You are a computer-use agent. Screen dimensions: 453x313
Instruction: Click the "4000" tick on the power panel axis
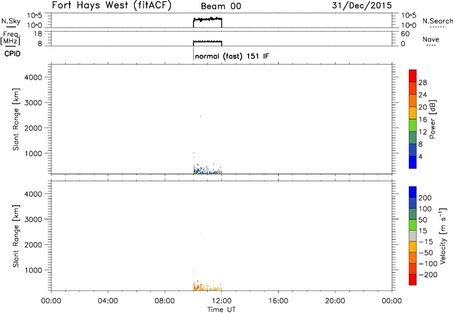(x=33, y=77)
